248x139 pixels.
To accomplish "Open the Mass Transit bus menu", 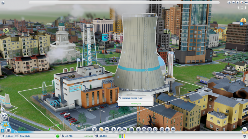I will click(167, 130).
